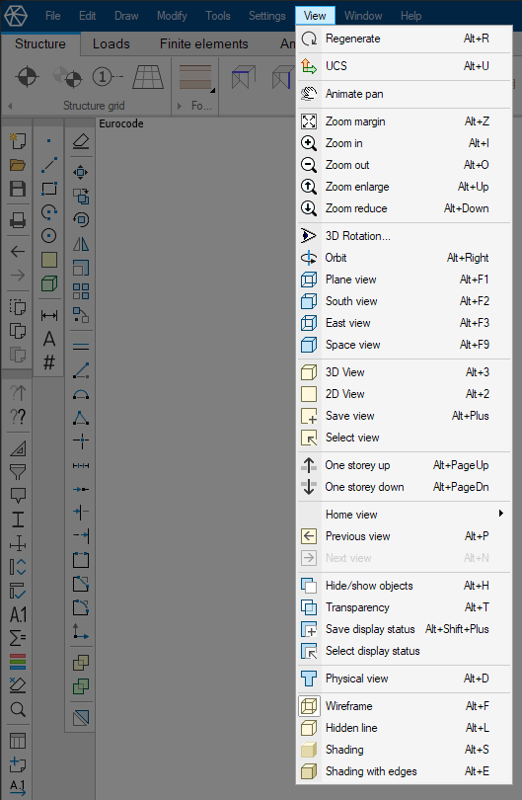Screen dimensions: 522x800
Task: Click the application logo icon
Action: click(x=16, y=16)
